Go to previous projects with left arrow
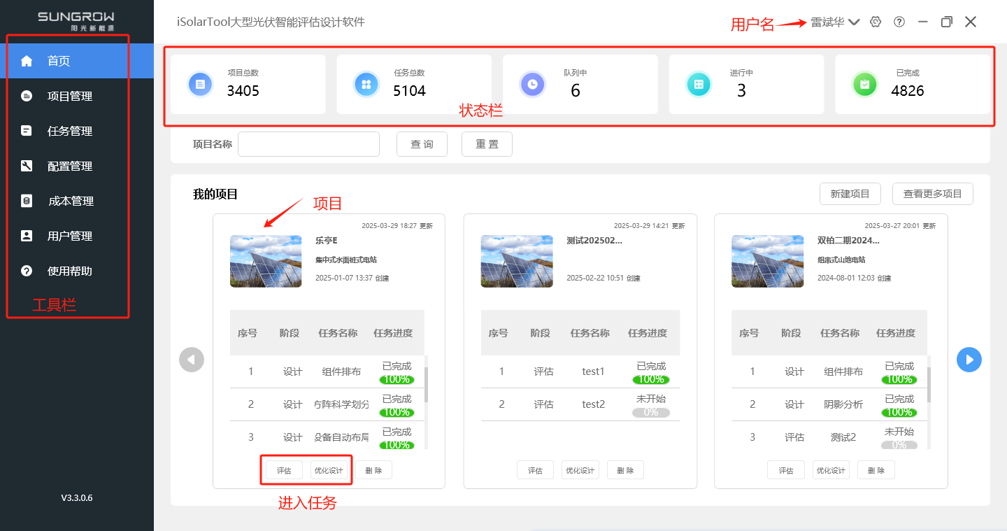 [192, 360]
